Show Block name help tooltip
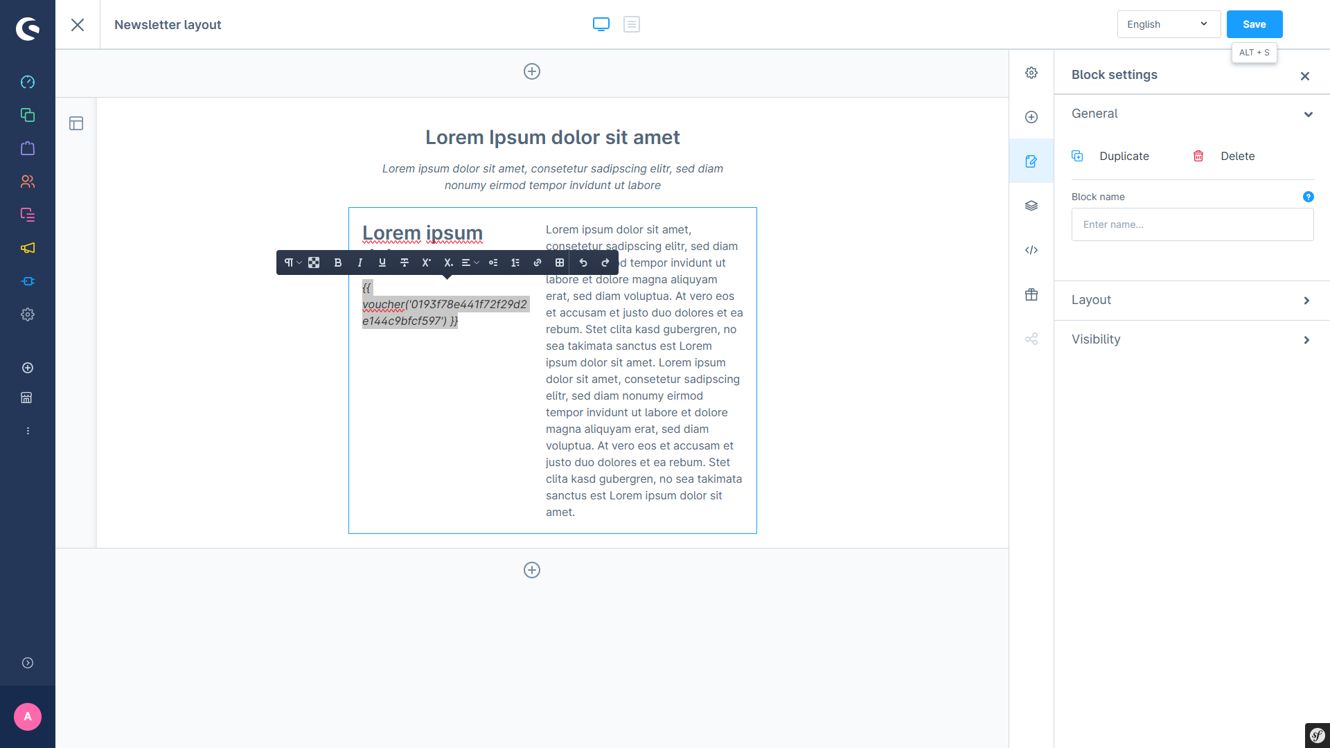This screenshot has height=748, width=1330. coord(1308,197)
